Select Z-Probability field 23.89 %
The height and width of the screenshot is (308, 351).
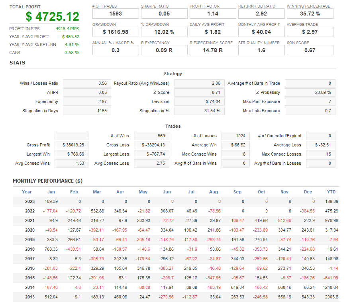pos(310,93)
